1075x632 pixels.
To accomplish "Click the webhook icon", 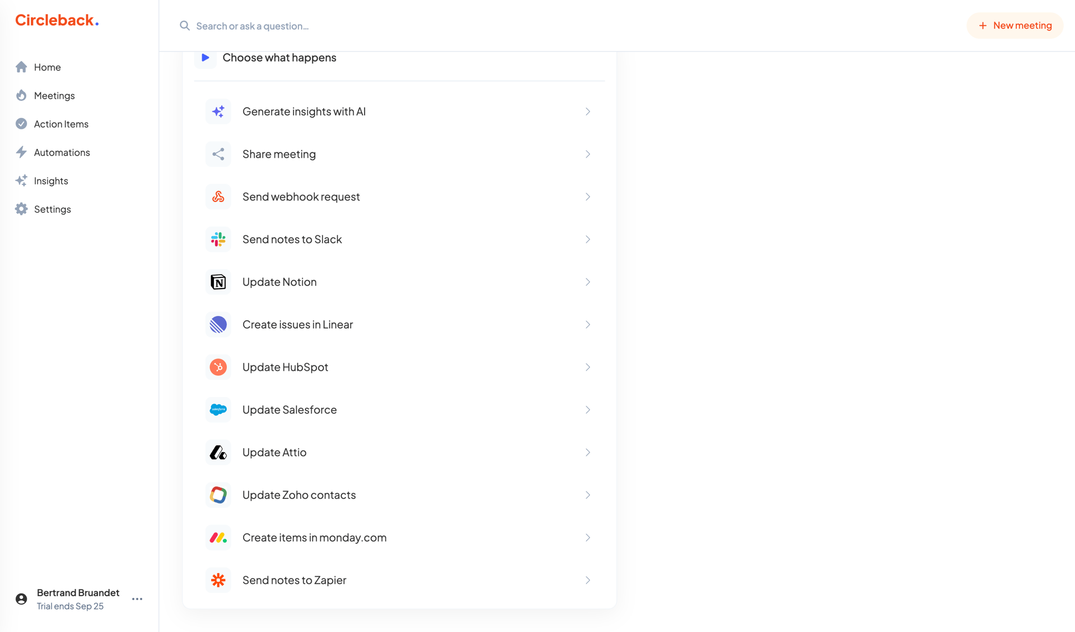I will [218, 196].
